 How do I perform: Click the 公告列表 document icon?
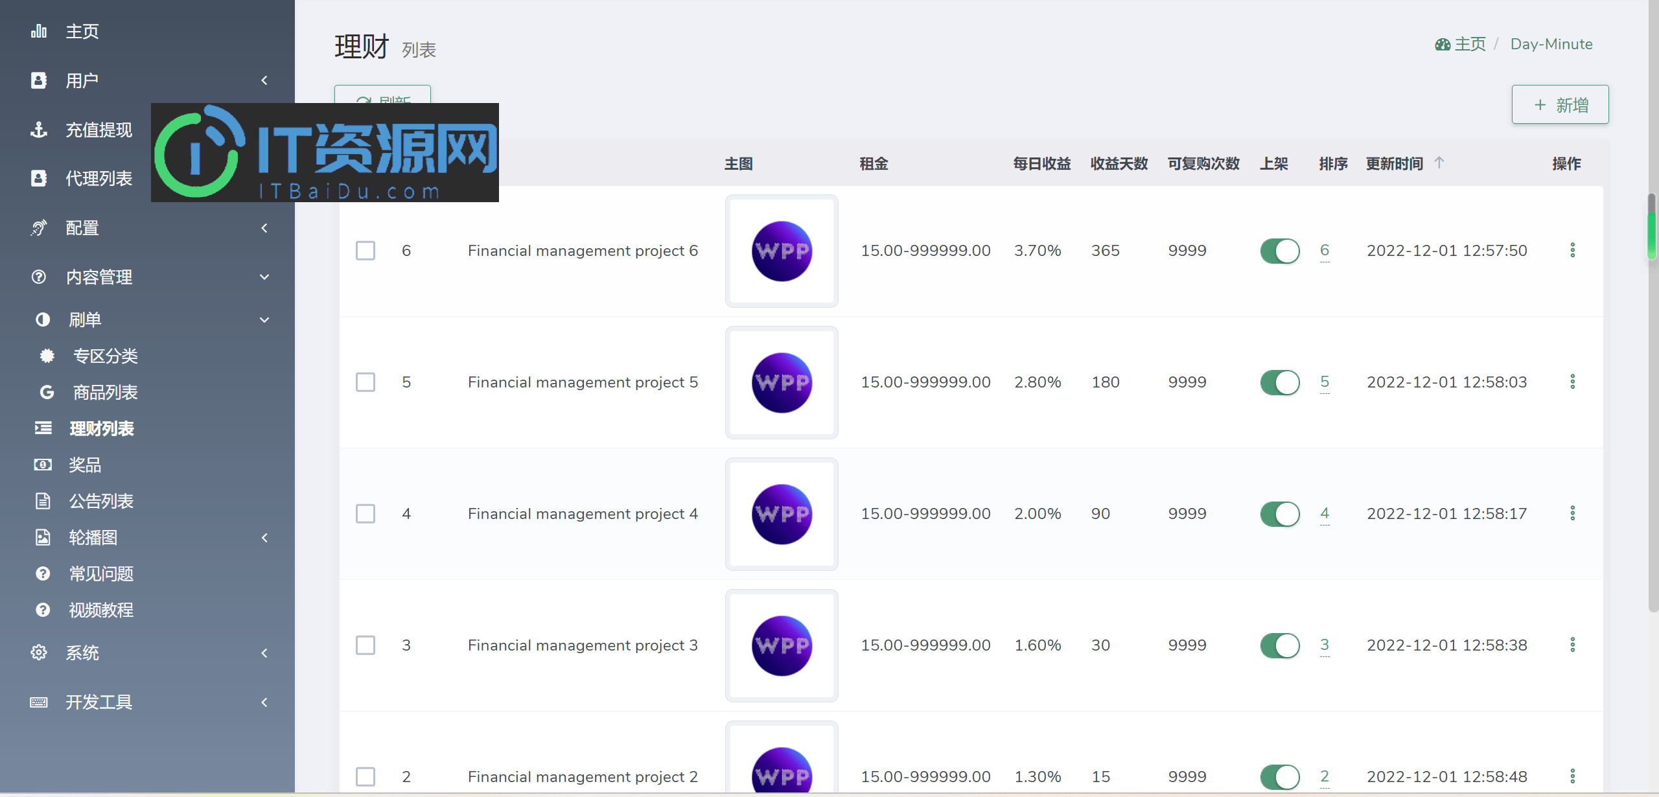click(43, 501)
